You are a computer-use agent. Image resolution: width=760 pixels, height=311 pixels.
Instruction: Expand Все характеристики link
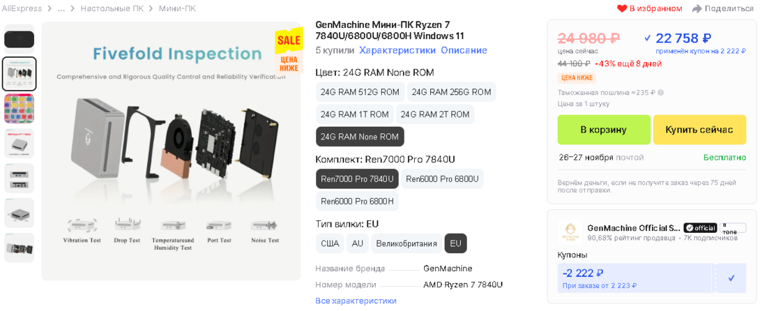[x=356, y=301]
